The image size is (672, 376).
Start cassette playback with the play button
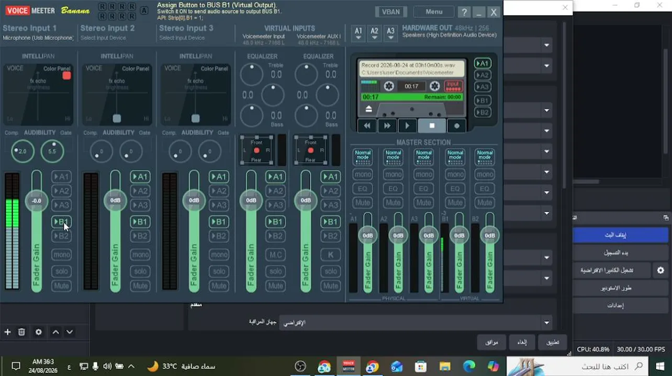pyautogui.click(x=407, y=126)
